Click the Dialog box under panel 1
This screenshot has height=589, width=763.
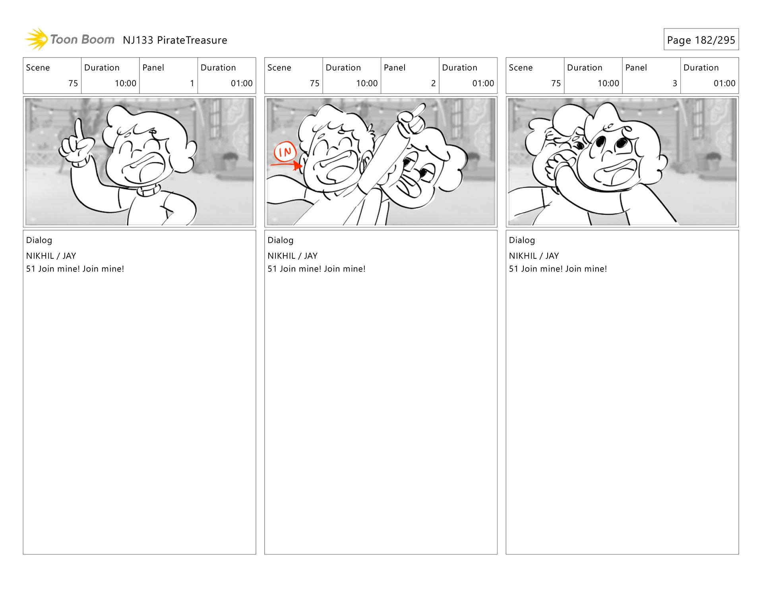[139, 392]
